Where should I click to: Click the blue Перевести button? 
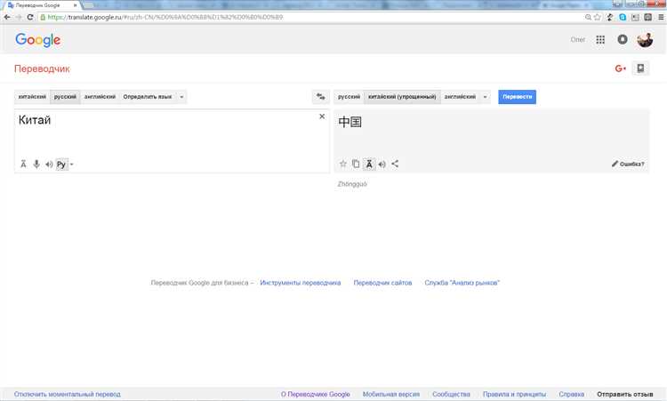pos(517,97)
